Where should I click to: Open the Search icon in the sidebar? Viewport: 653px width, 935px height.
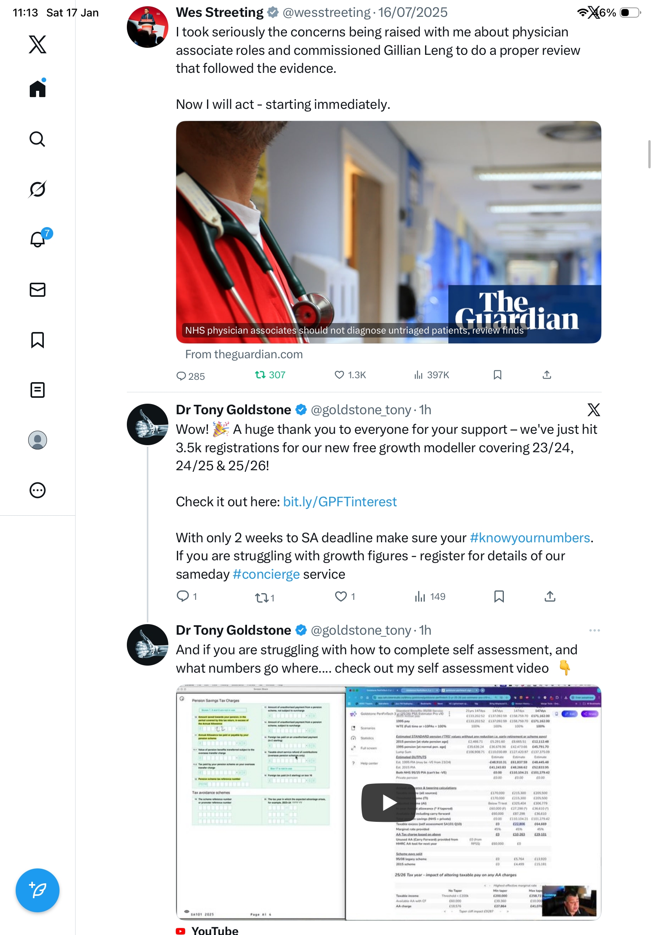[38, 139]
